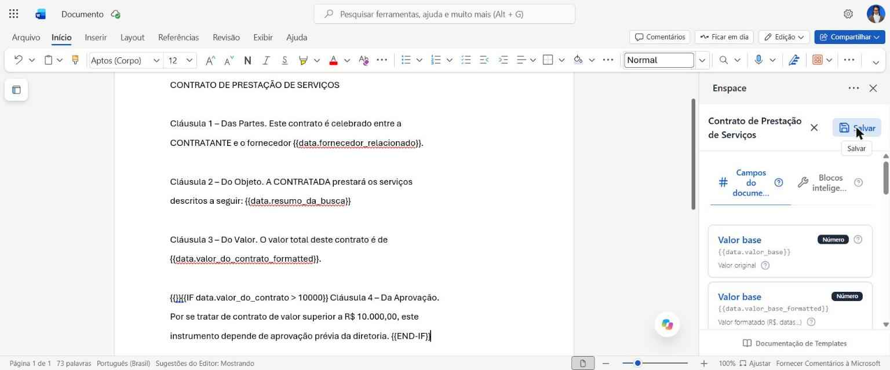890x370 pixels.
Task: Switch to the Referências tab
Action: (x=178, y=37)
